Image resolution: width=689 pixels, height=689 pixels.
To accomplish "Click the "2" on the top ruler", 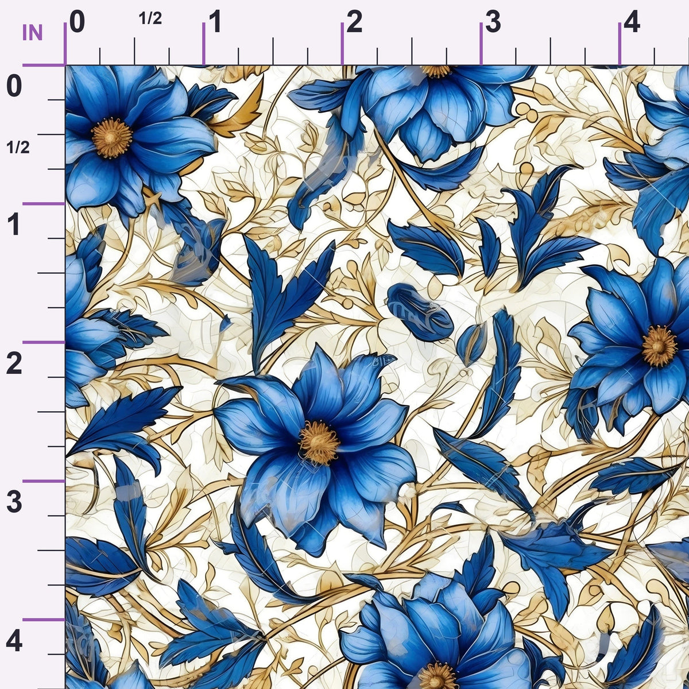I will 354,22.
